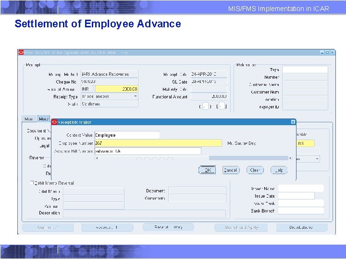Click the Issue Date field

tap(296, 196)
